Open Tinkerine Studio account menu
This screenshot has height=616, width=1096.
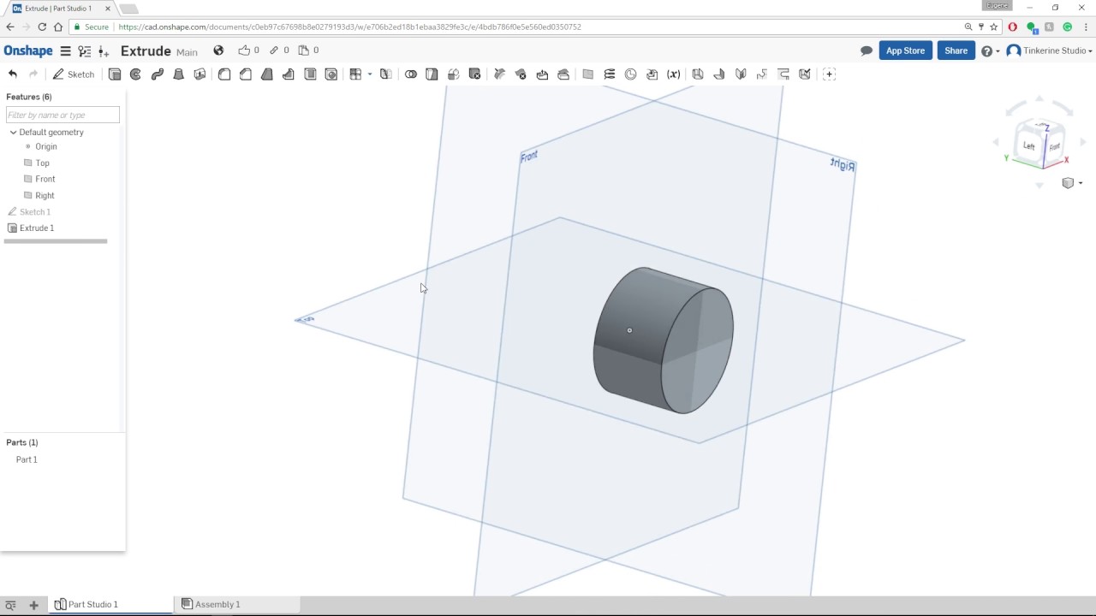(x=1050, y=51)
